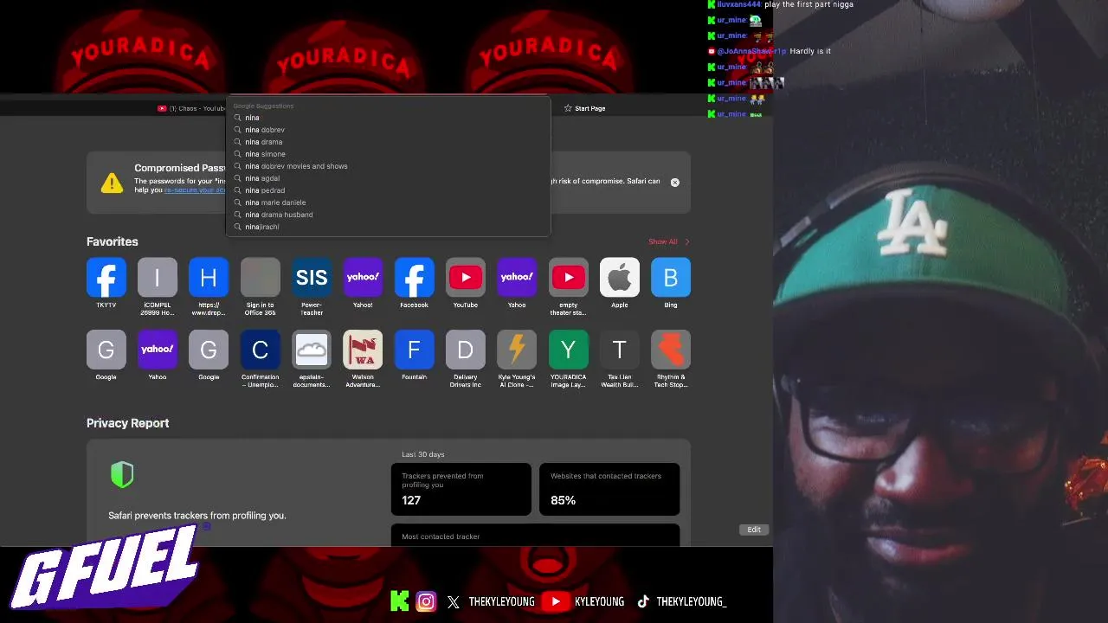Open the Apple favorite
The width and height of the screenshot is (1108, 623).
coord(620,278)
